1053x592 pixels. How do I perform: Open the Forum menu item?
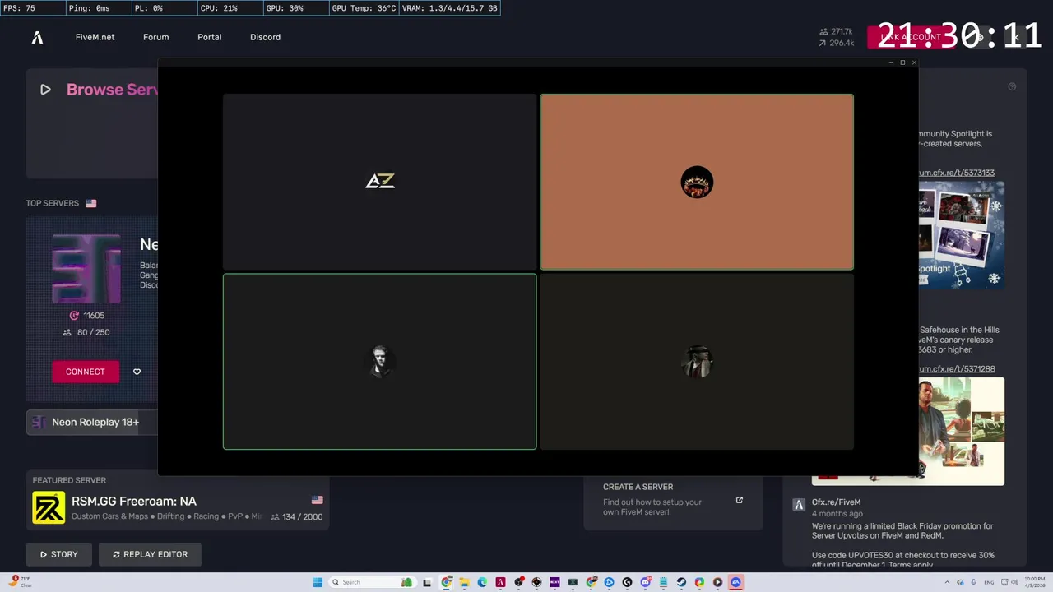(x=155, y=37)
